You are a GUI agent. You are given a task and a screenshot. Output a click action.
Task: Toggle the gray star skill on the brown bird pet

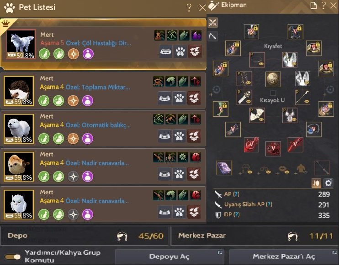click(x=73, y=177)
